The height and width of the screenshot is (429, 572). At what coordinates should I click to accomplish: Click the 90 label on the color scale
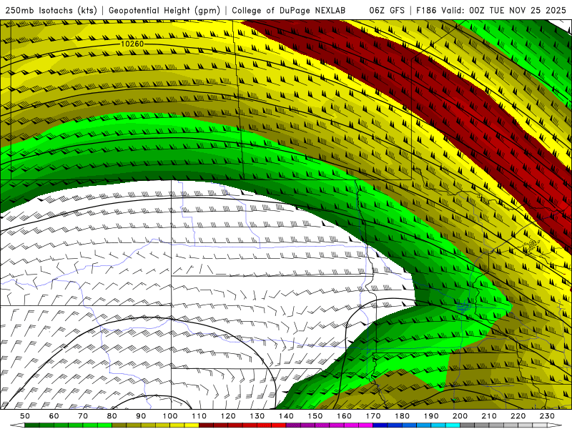(141, 416)
